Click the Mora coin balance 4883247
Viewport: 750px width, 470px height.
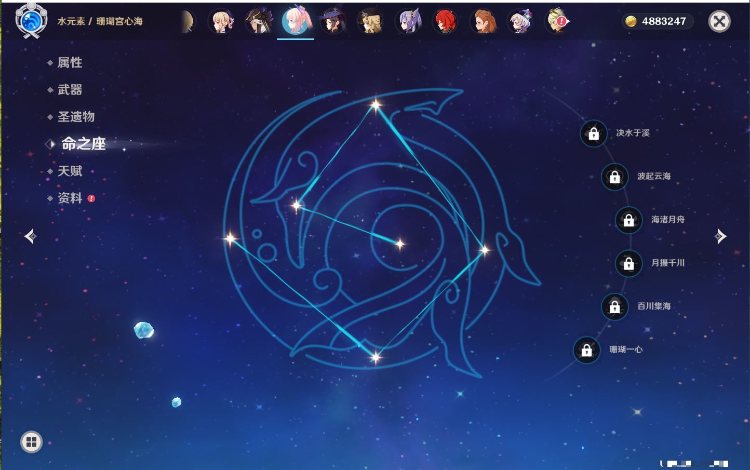pyautogui.click(x=657, y=21)
